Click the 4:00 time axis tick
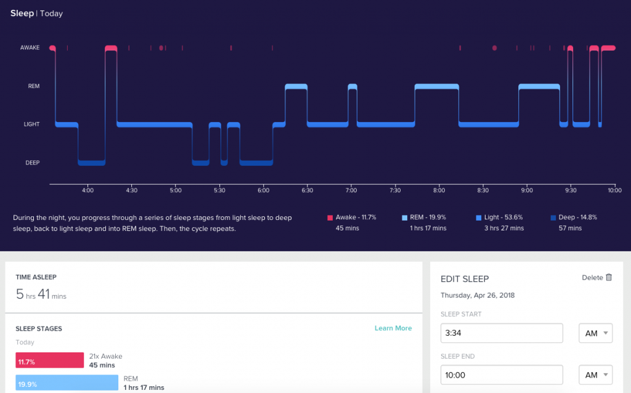Screen dimensions: 631x393 88,190
